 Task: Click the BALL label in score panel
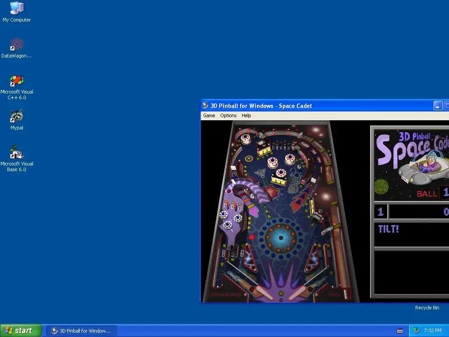tap(427, 194)
